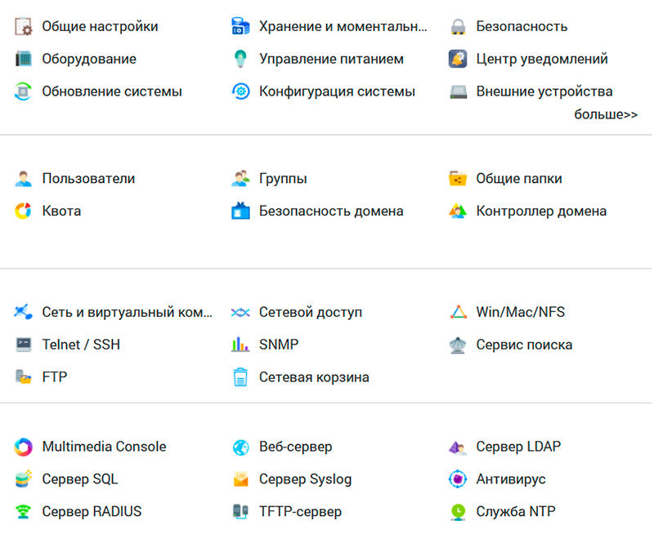The image size is (654, 534).
Task: Click the Сервер RADIUS icon
Action: pyautogui.click(x=24, y=512)
